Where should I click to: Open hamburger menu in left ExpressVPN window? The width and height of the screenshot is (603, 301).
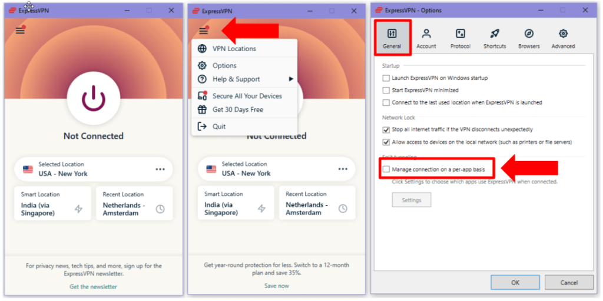(20, 31)
